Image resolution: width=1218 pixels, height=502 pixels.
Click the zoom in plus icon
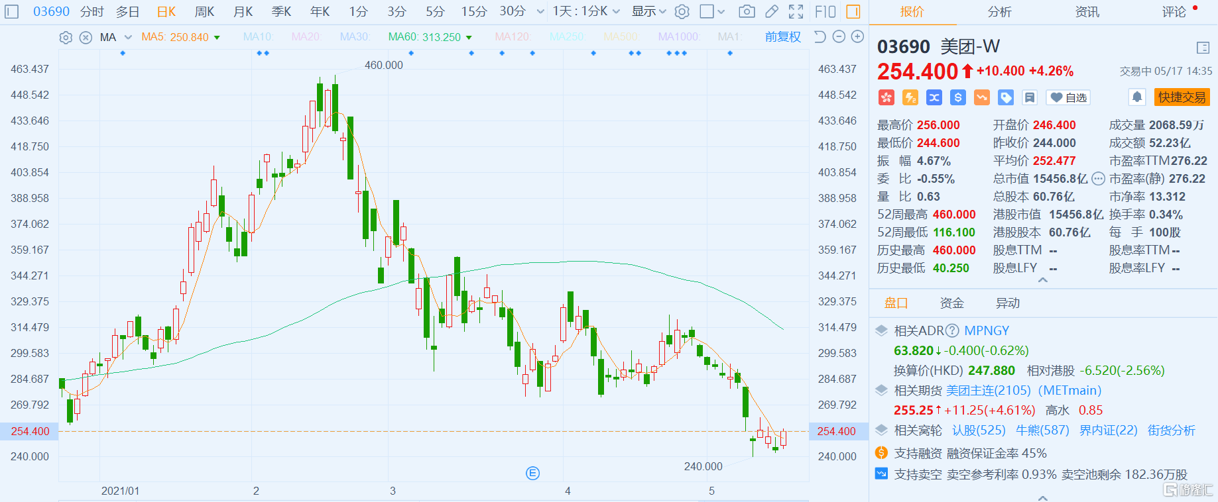click(857, 37)
